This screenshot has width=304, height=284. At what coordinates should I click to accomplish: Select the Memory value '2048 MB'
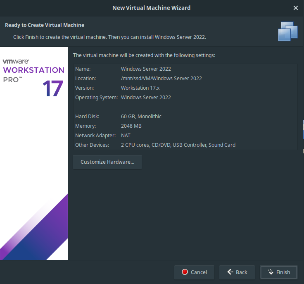(131, 126)
